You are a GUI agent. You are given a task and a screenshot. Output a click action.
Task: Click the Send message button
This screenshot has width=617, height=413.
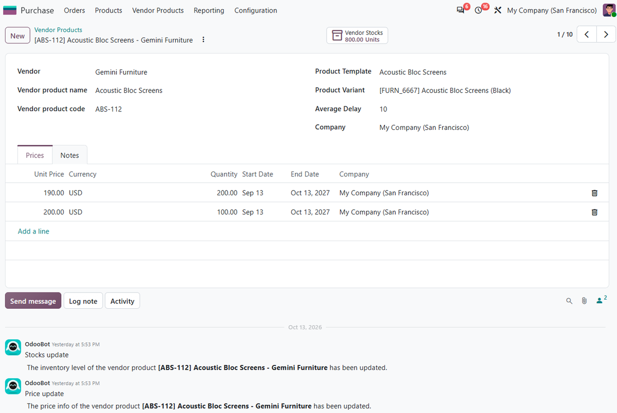pos(33,301)
